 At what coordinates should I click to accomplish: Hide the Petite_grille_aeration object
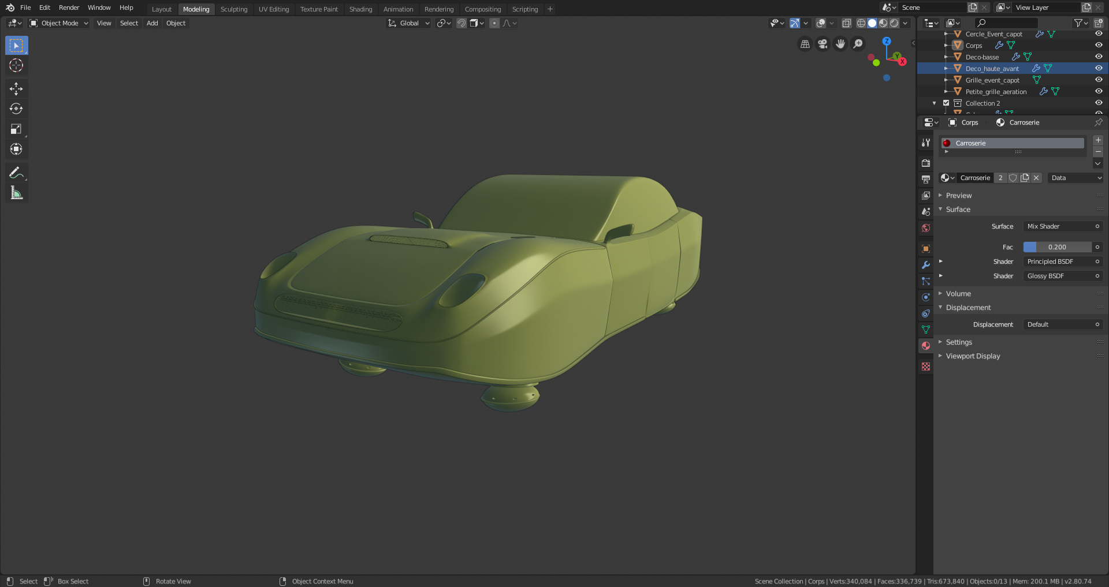pos(1099,91)
